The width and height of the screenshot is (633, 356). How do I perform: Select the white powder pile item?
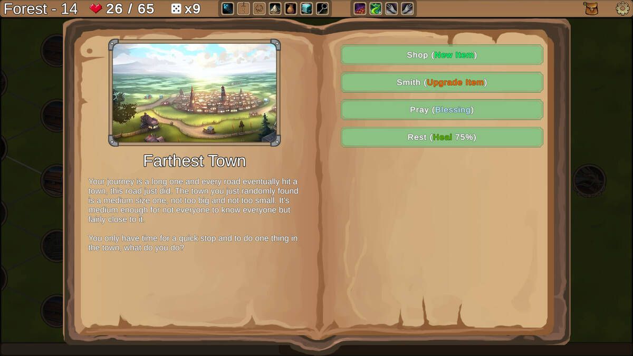pos(275,8)
